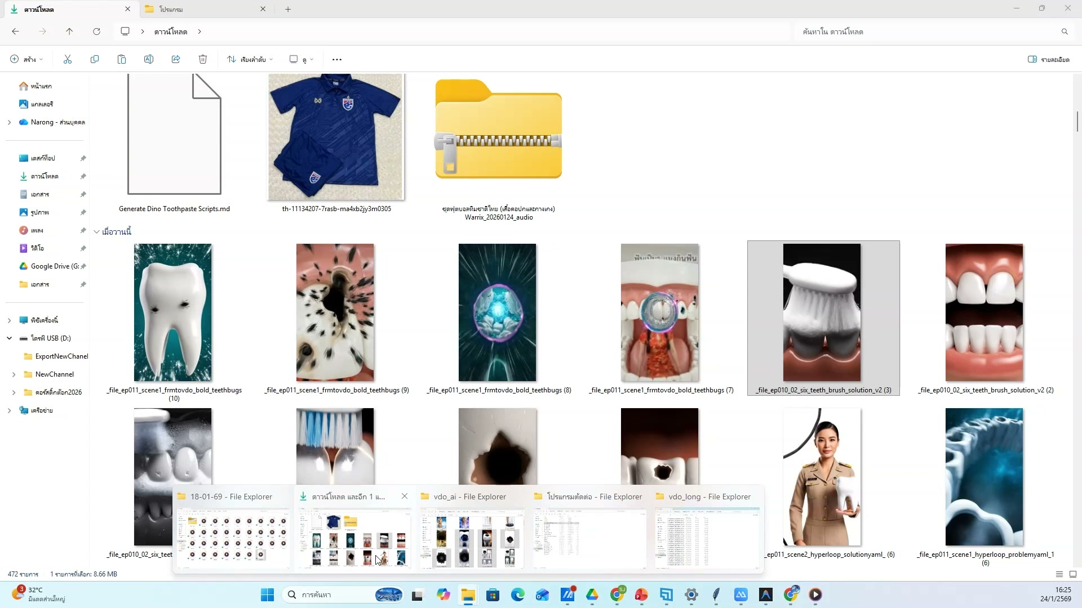This screenshot has width=1082, height=608.
Task: Switch to details list view in status bar
Action: 1059,574
